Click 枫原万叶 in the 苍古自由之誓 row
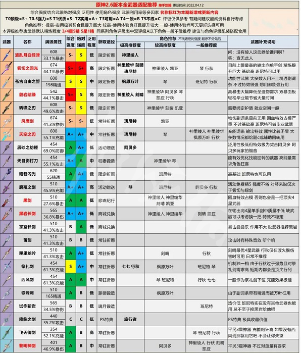Image resolution: width=301 pixels, height=353 pixels. click(130, 81)
